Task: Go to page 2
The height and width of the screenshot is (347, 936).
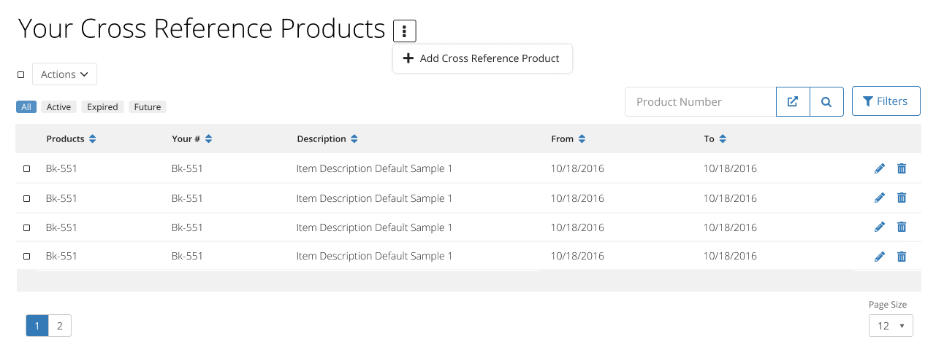Action: [x=60, y=326]
